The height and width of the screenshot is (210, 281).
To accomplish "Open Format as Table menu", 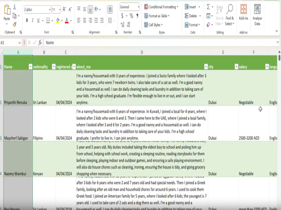I will click(x=157, y=16).
